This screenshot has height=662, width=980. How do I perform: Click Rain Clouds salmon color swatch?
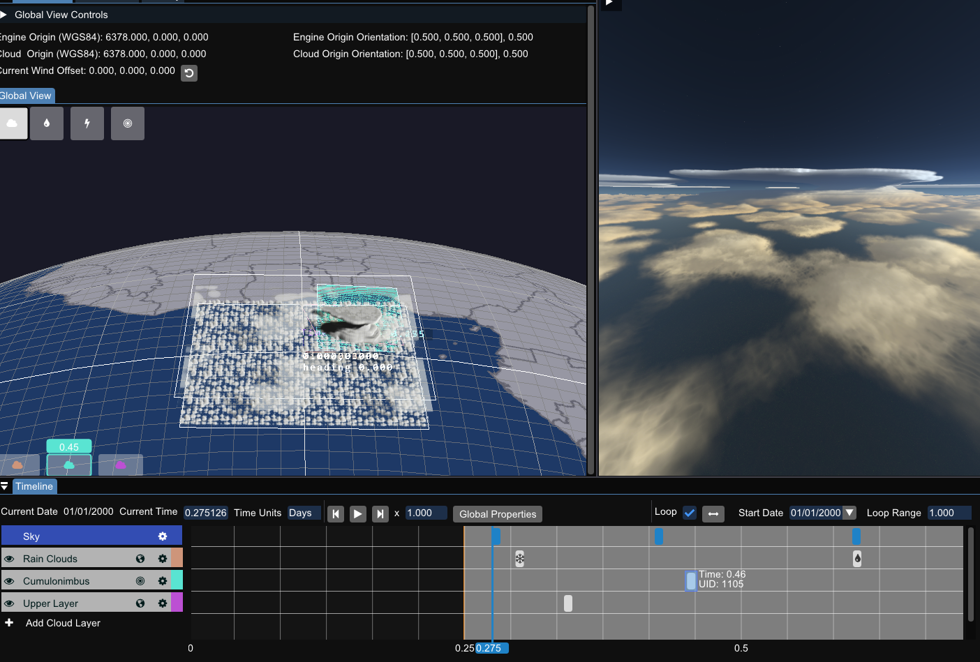pos(177,558)
